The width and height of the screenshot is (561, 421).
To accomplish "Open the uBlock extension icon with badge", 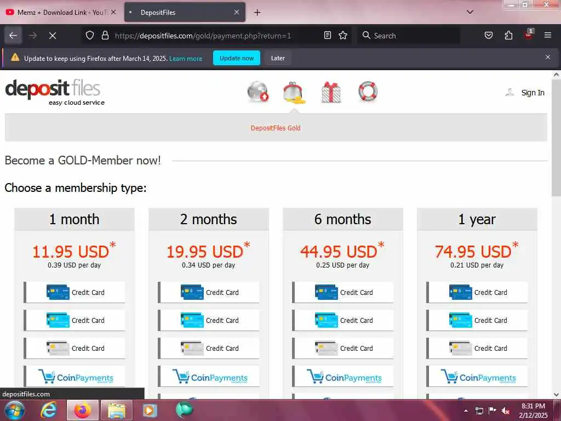I will [529, 35].
